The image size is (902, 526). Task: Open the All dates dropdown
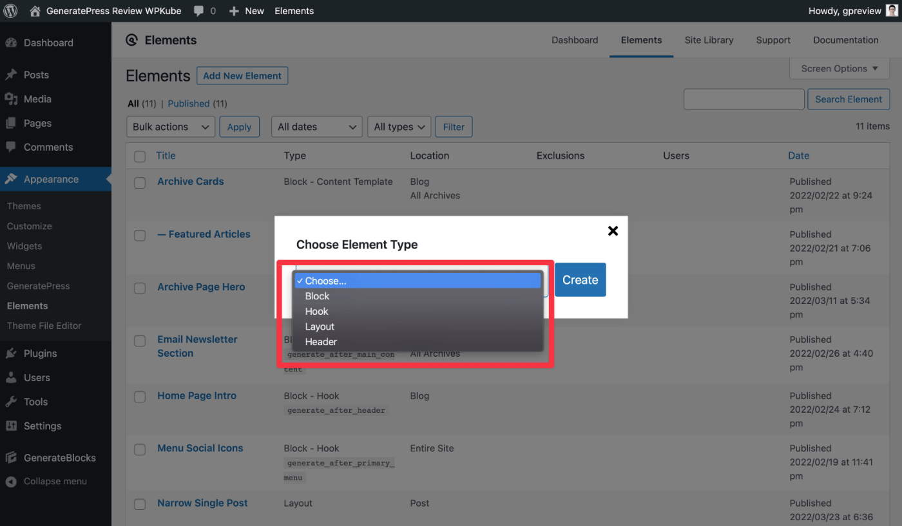[x=317, y=127]
